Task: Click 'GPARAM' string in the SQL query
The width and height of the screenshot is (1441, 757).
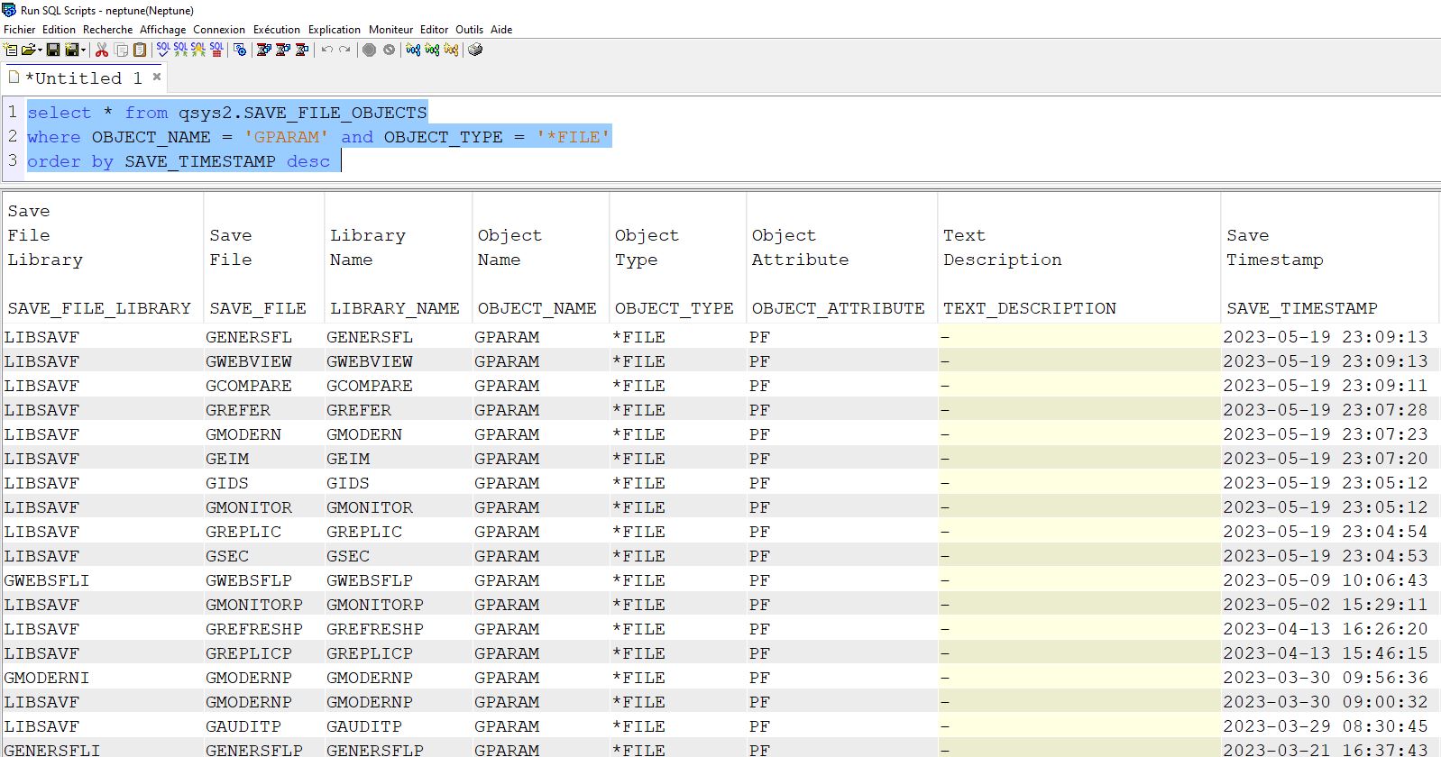Action: [287, 137]
